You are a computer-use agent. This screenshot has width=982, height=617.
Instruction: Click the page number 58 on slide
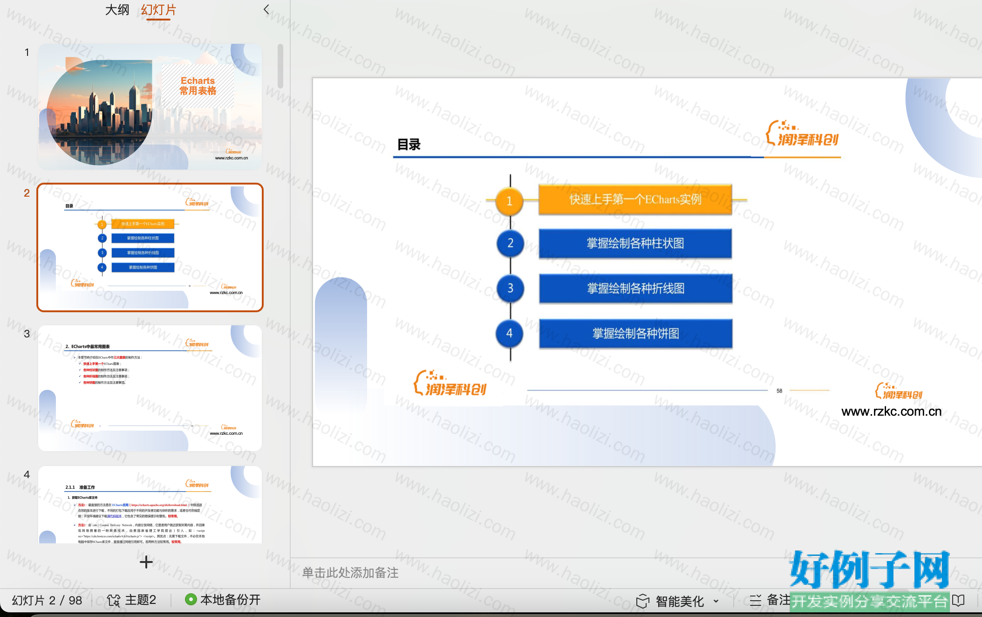(779, 391)
